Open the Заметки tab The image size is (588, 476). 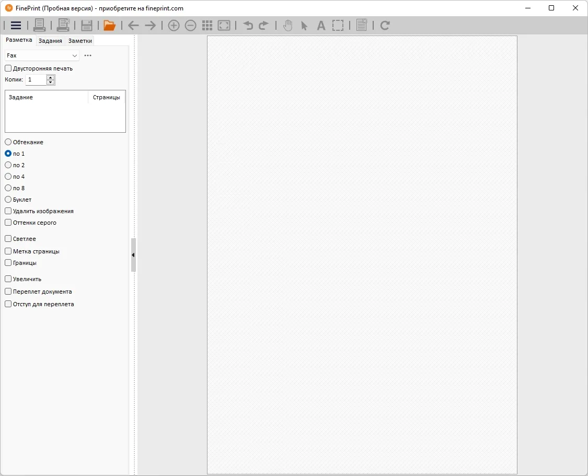point(80,41)
